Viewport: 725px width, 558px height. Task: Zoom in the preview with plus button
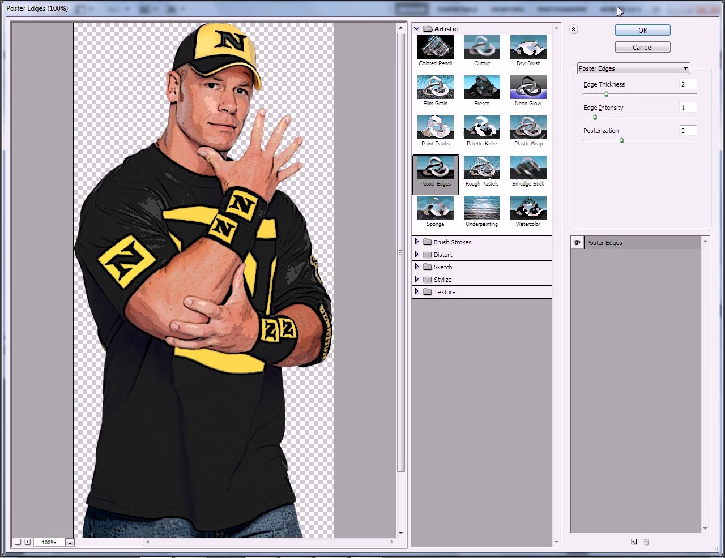click(27, 542)
